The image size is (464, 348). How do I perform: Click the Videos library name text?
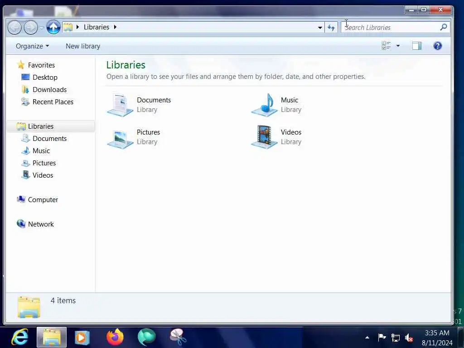[291, 132]
